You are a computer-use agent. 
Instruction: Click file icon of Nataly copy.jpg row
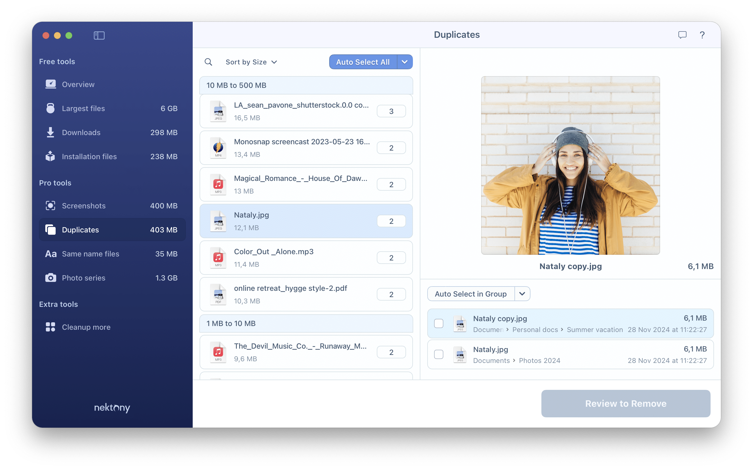tap(460, 324)
